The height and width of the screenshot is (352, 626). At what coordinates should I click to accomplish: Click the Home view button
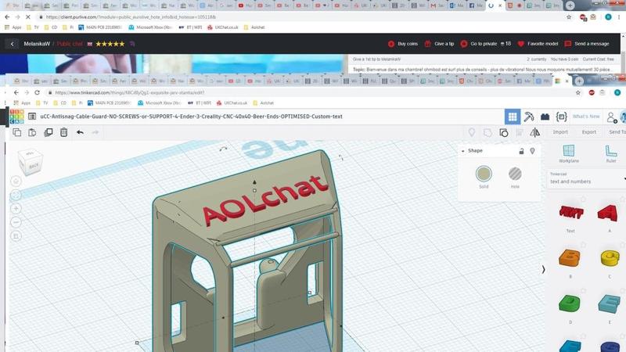16,181
